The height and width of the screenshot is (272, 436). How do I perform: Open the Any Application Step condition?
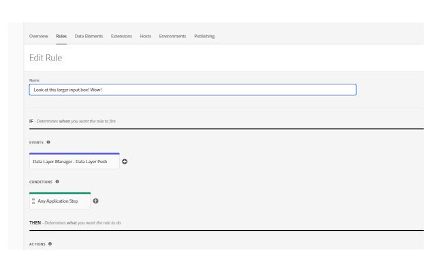click(x=60, y=201)
